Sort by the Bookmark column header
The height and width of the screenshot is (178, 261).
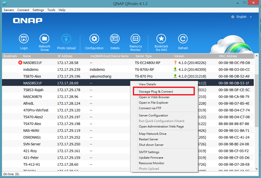coord(10,56)
